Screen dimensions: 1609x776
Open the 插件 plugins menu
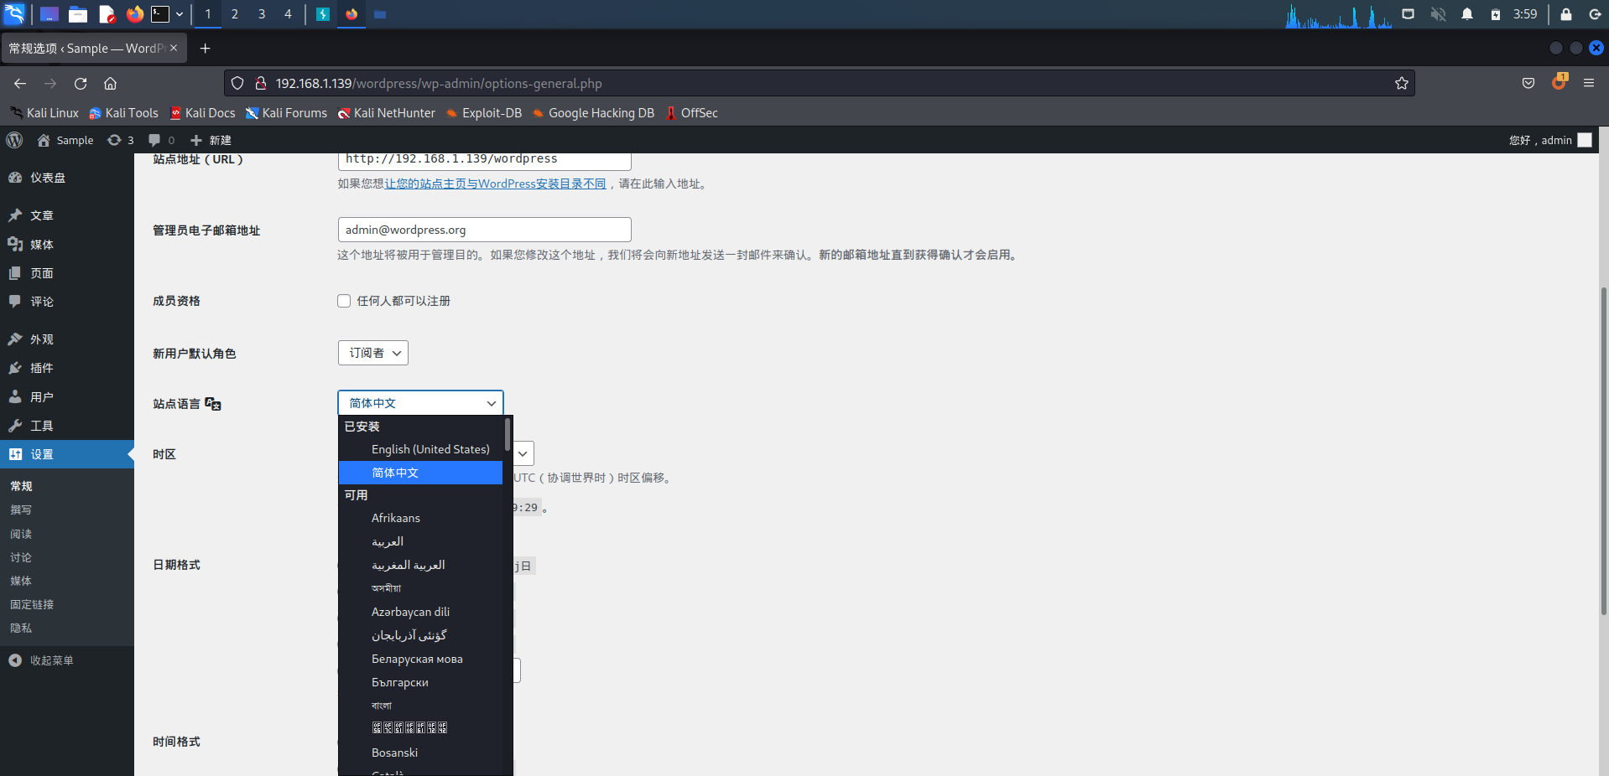click(x=67, y=368)
